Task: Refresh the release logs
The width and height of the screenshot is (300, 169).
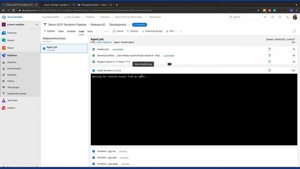Action: [132, 31]
